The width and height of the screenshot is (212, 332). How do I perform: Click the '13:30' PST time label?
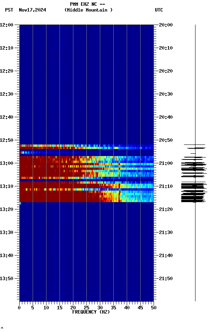point(7,232)
